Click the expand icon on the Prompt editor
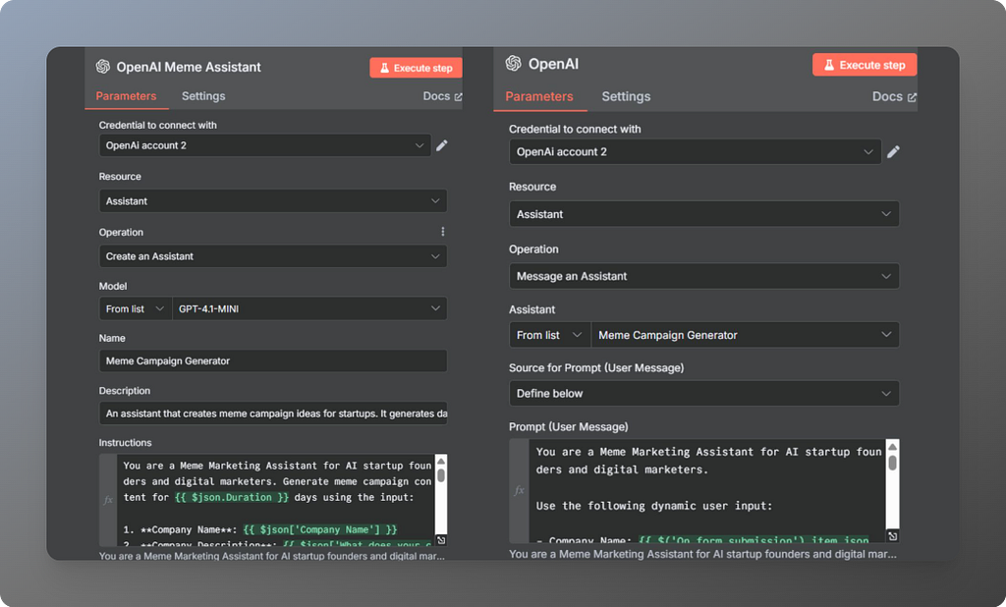 point(892,535)
